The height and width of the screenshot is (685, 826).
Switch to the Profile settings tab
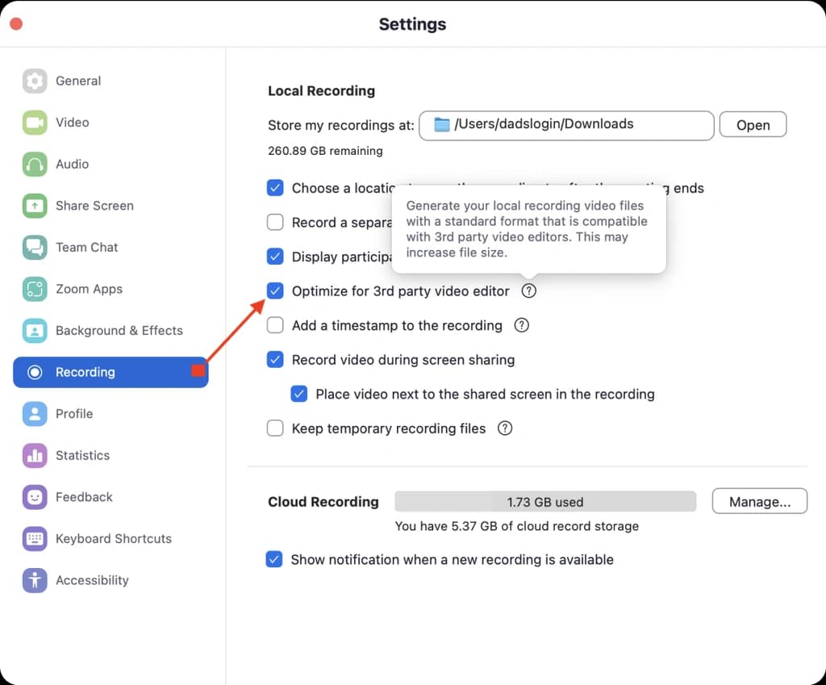pyautogui.click(x=74, y=414)
